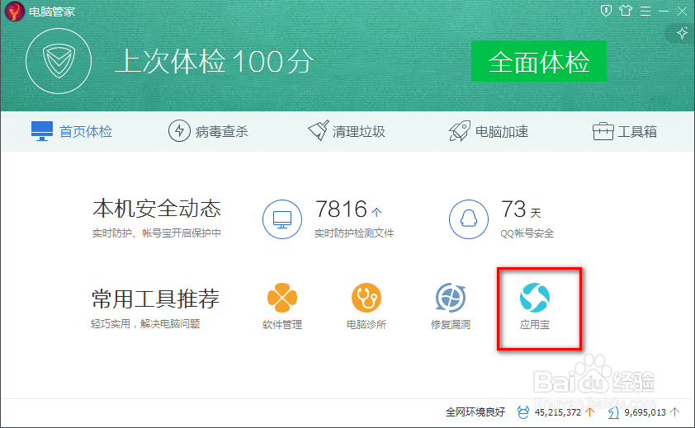The width and height of the screenshot is (695, 428).
Task: Click the monitor real-time protection icon
Action: pyautogui.click(x=282, y=219)
